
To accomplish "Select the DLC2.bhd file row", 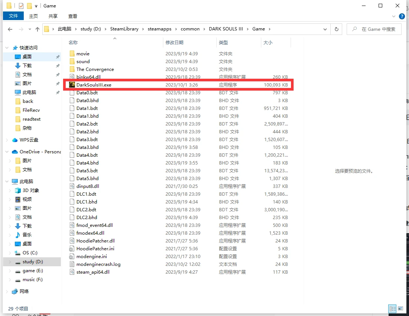I will pyautogui.click(x=179, y=217).
